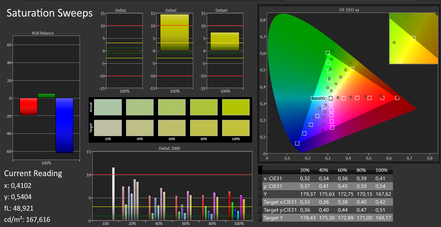Click the blue primary target square in CIE chart
Screen dimensions: 441x227
tap(297, 143)
